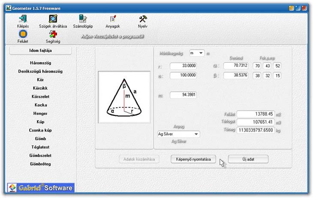Click the Nyelv language settings icon
Viewport: 313px width, 198px height.
click(x=143, y=19)
